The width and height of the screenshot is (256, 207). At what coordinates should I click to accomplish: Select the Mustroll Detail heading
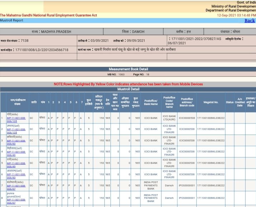(x=128, y=89)
